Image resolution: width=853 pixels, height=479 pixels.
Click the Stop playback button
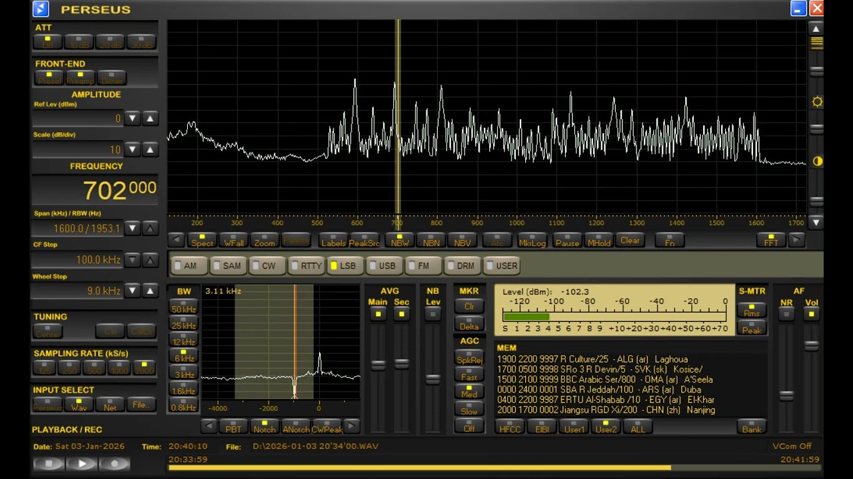(49, 464)
